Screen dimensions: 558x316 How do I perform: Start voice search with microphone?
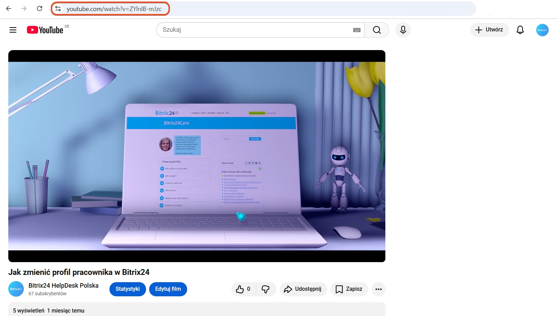403,30
